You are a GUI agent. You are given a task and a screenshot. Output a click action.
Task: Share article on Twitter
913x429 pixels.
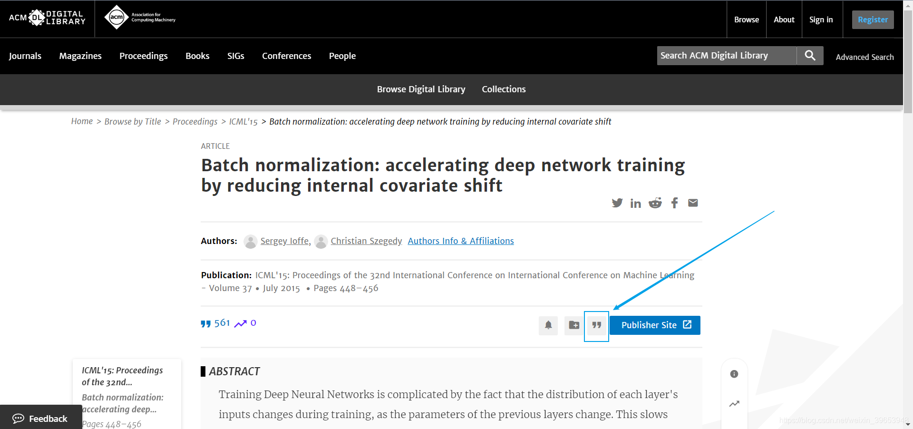(x=617, y=203)
